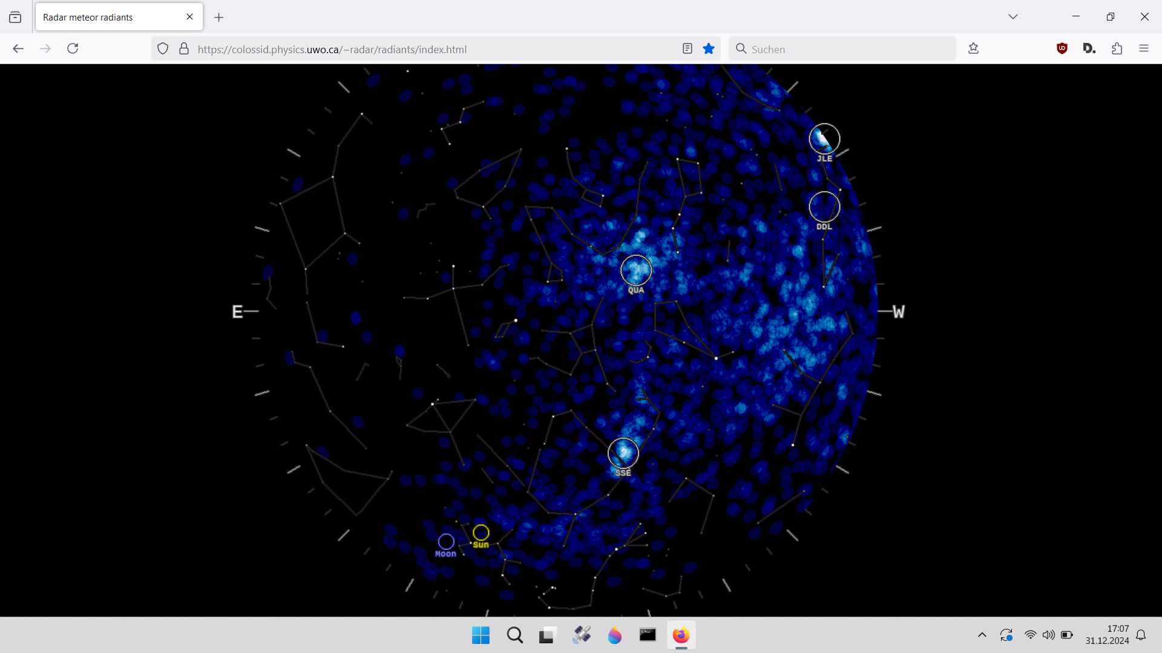The height and width of the screenshot is (653, 1162).
Task: Open Wi-Fi network settings
Action: tap(1030, 635)
